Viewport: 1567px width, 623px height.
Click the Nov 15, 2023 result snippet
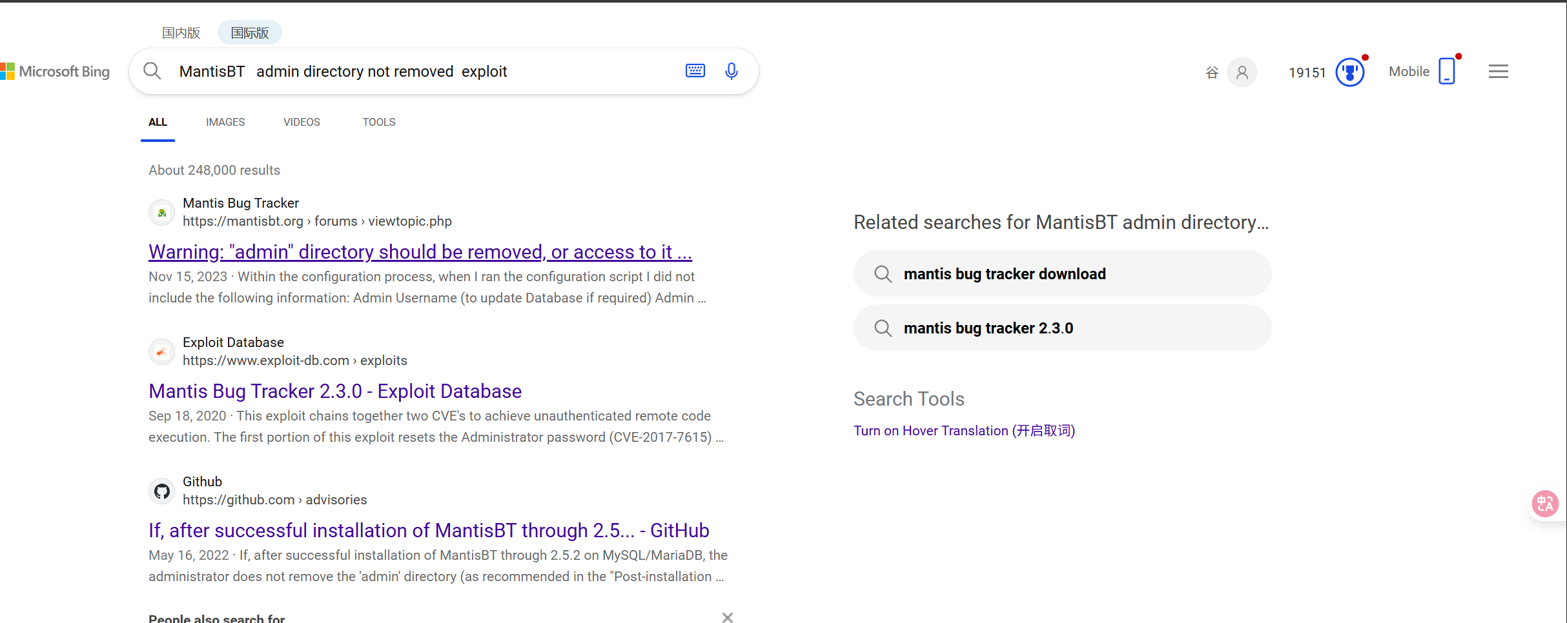click(427, 287)
